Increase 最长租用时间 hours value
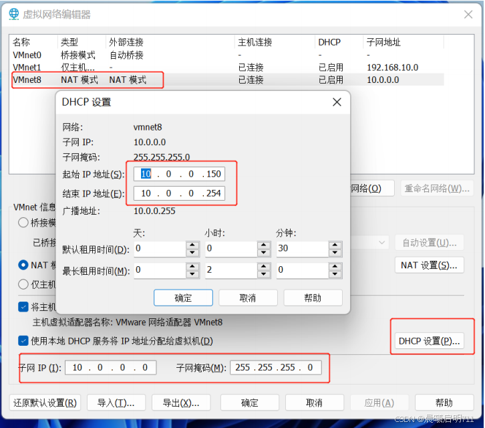 coord(263,267)
